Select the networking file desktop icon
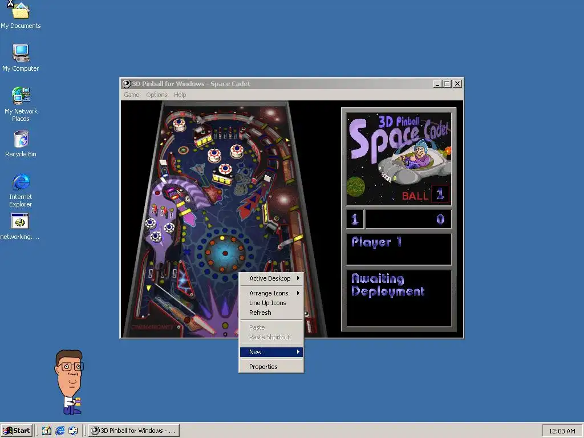 point(20,226)
